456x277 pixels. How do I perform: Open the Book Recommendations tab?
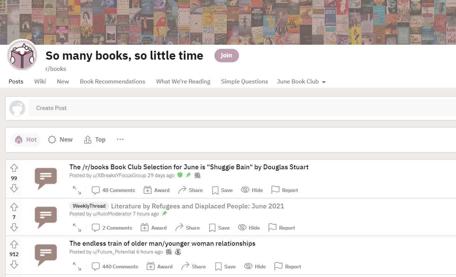click(112, 82)
